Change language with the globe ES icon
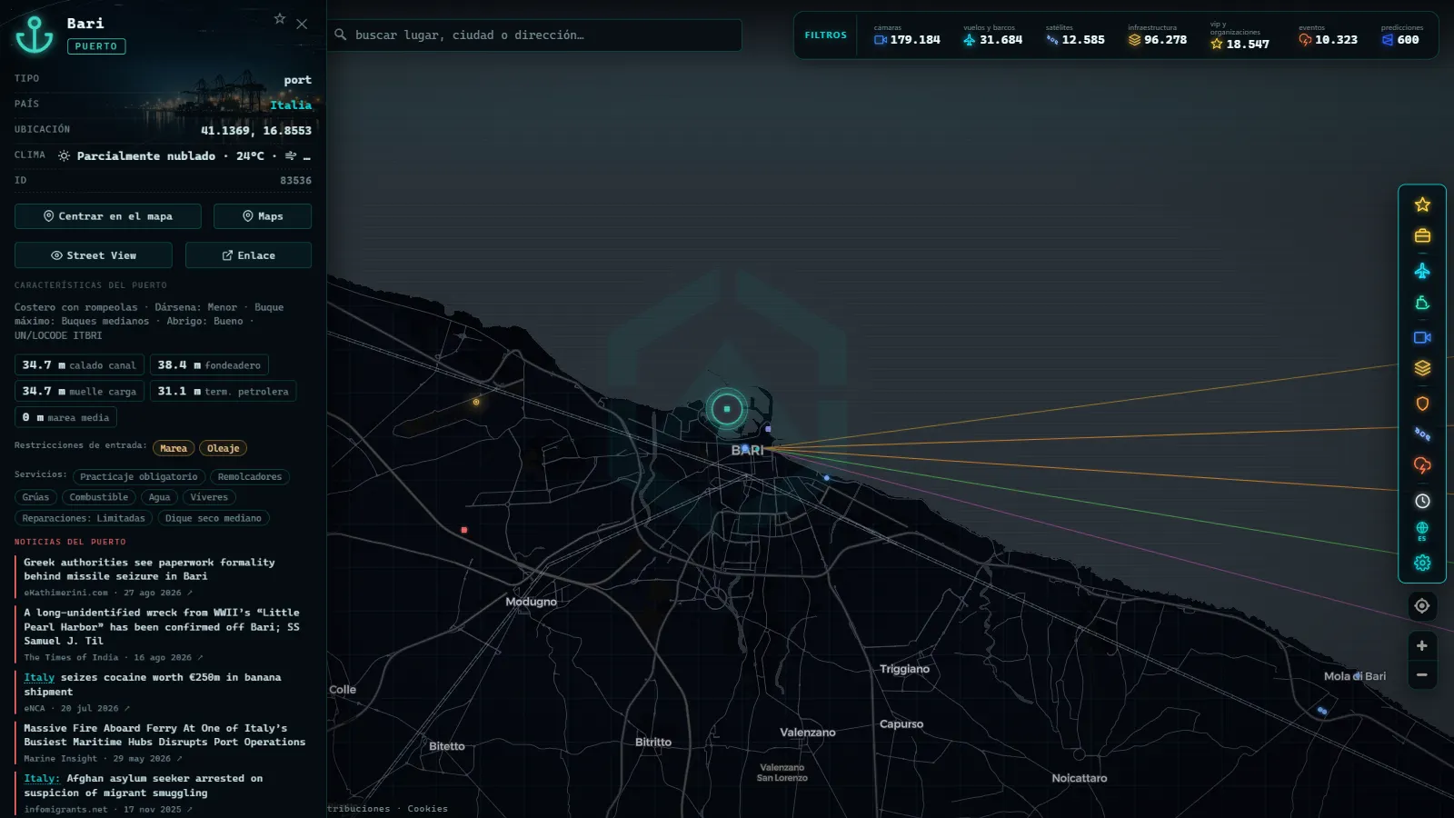This screenshot has width=1454, height=818. click(x=1422, y=531)
